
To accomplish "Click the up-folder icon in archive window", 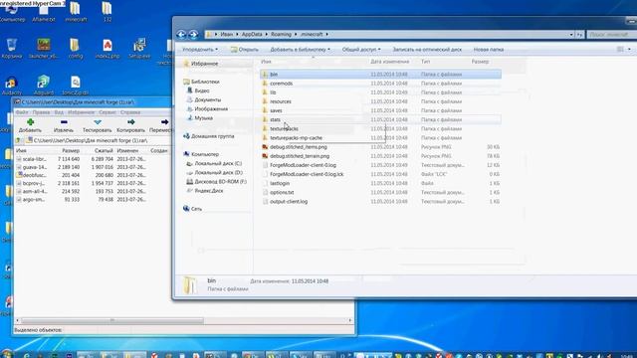I will click(x=18, y=140).
